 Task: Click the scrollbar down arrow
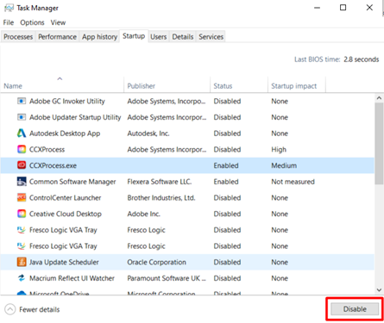pyautogui.click(x=379, y=289)
